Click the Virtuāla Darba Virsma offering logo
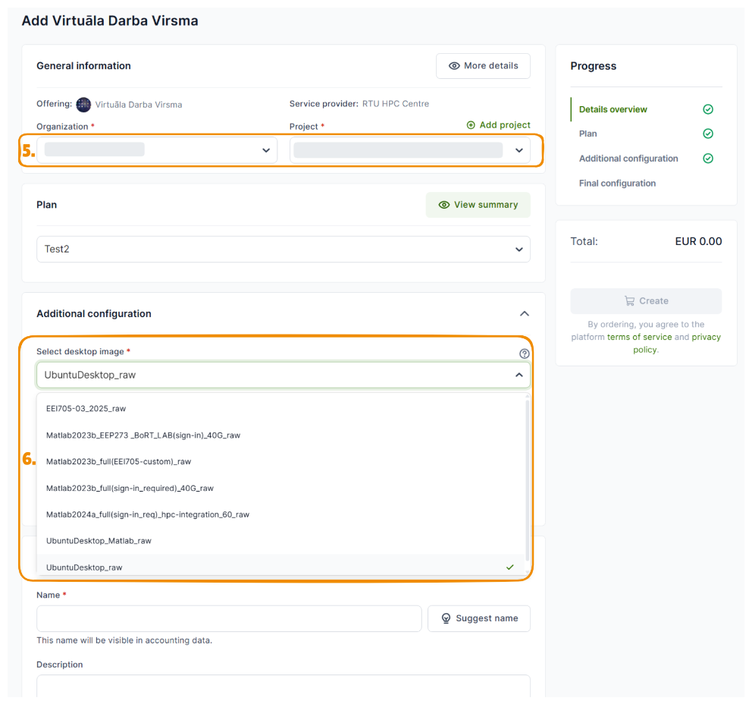 click(x=83, y=105)
